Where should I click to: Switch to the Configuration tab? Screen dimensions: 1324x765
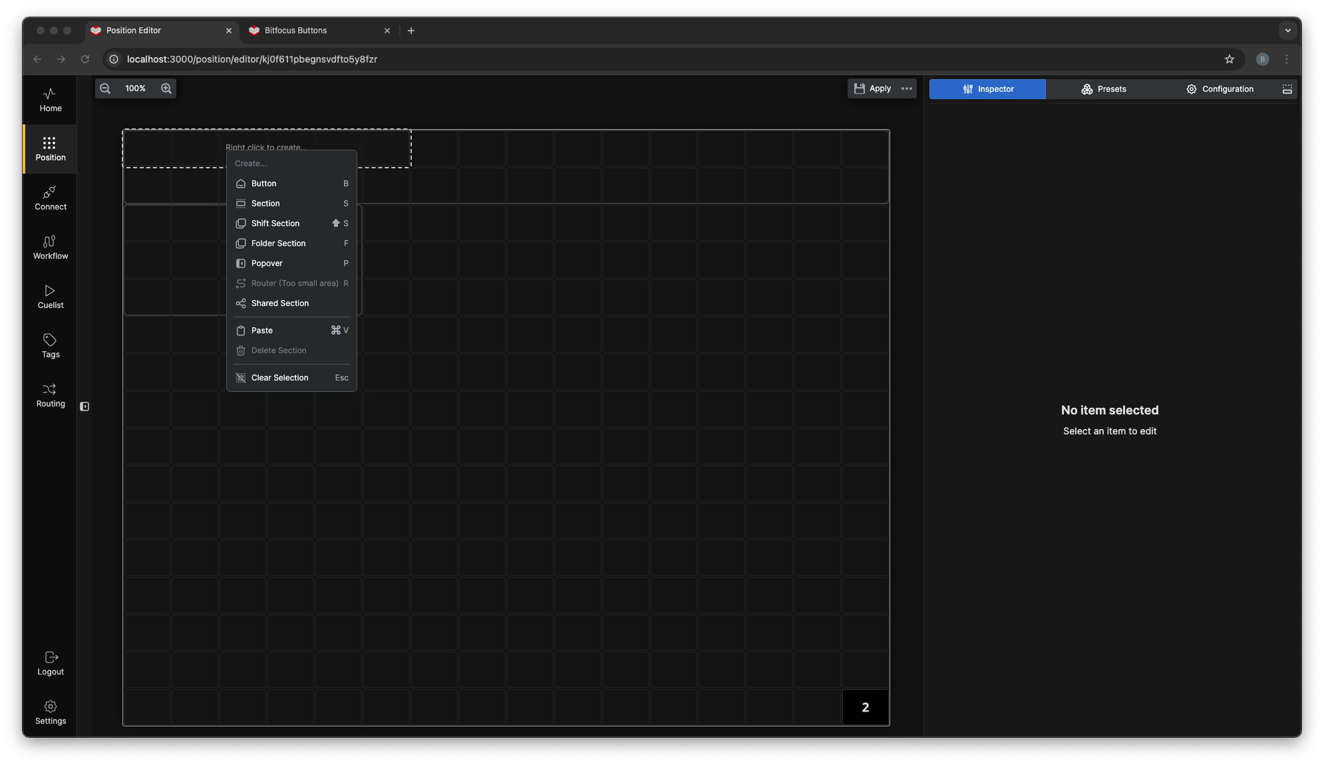click(x=1220, y=89)
